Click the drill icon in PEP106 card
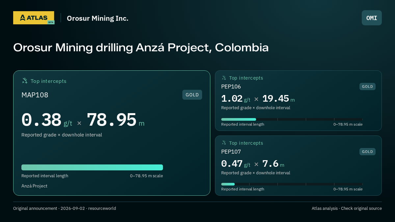395x222 pixels. point(224,78)
